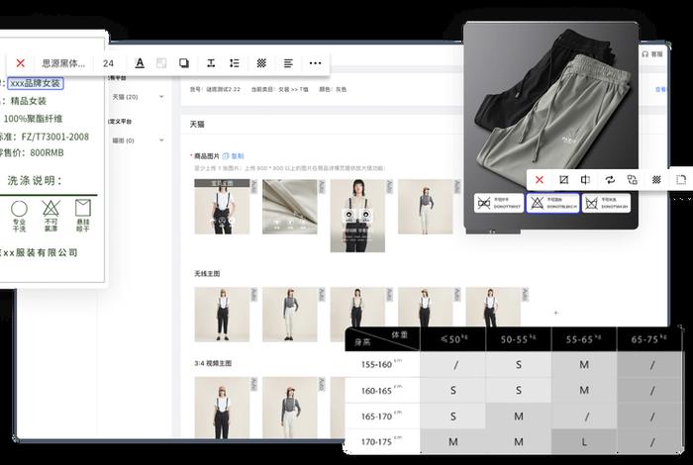
Task: Click the 155-160 height row label
Action: click(382, 364)
